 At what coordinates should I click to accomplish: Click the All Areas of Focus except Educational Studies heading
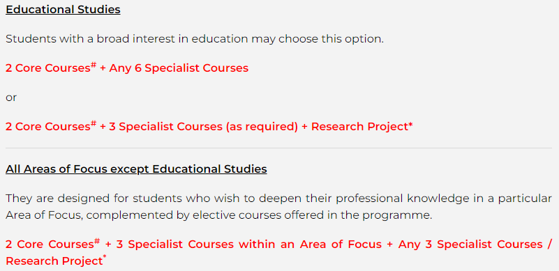pyautogui.click(x=136, y=169)
